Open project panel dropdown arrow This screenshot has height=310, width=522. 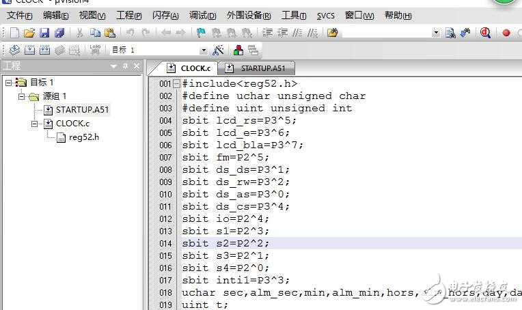[x=113, y=66]
